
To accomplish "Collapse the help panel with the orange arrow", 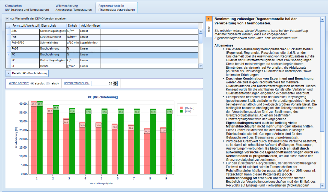I will point(209,19).
